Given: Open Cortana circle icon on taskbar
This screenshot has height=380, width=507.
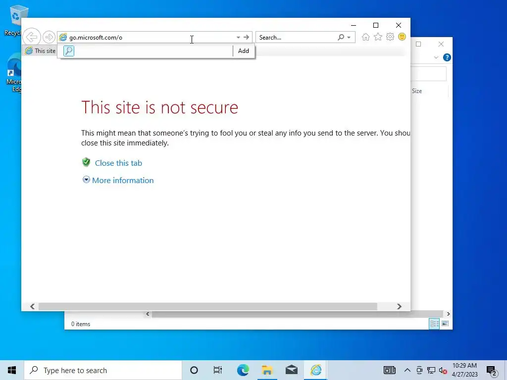Looking at the screenshot, I should (x=194, y=370).
